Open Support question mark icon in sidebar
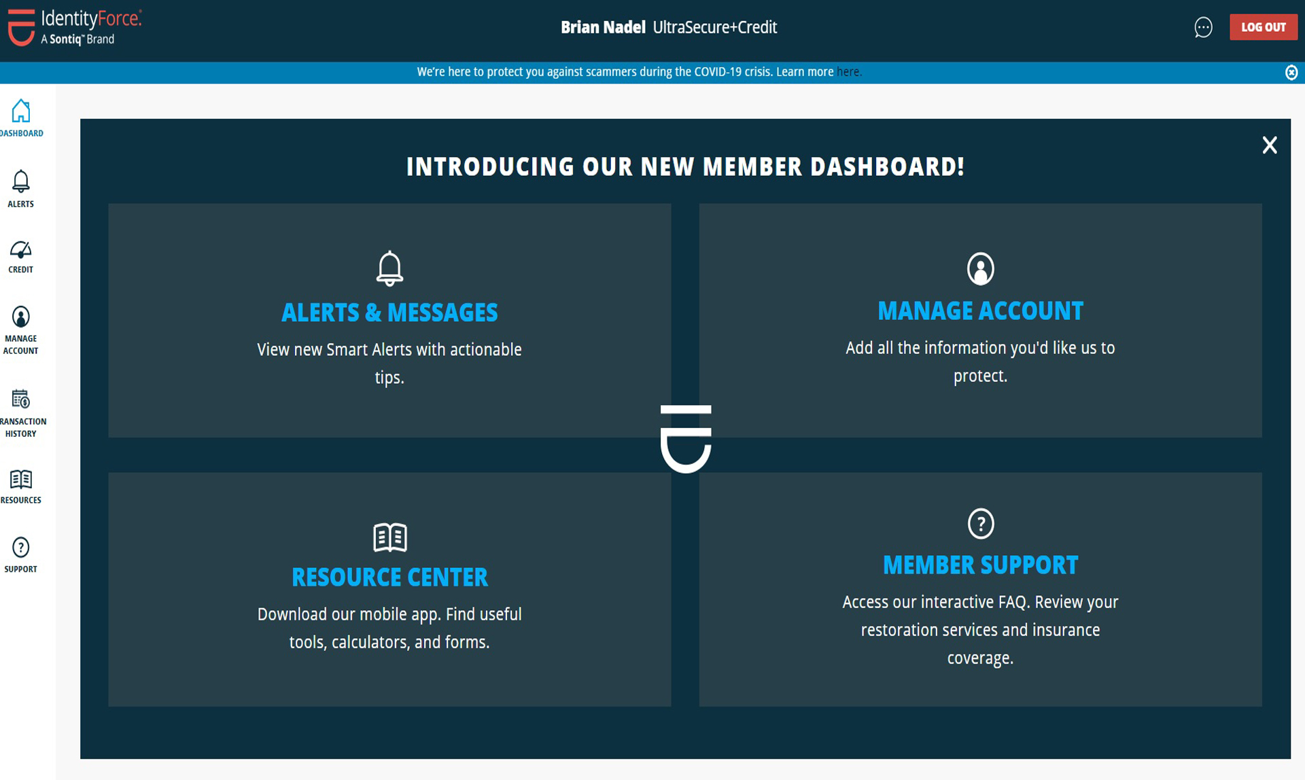The height and width of the screenshot is (780, 1305). point(21,548)
